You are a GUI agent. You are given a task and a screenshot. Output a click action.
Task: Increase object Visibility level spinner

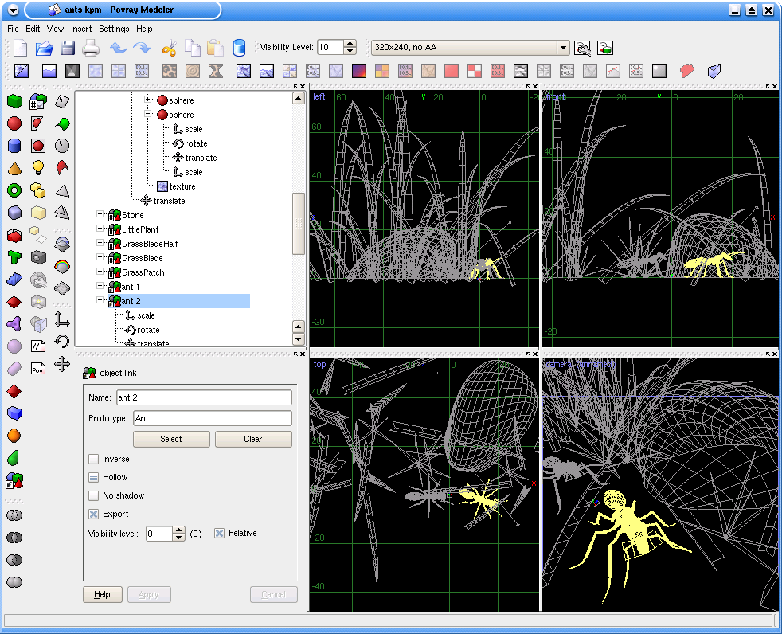[178, 530]
